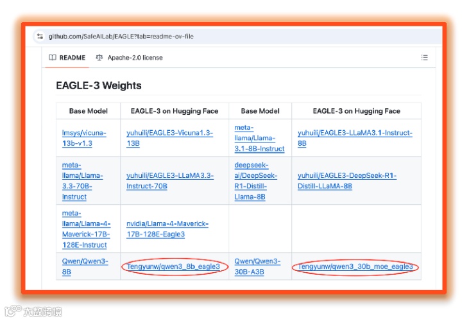Screen dimensions: 469x321
Task: Open lmsys/vicuna-13b-v1.3 link
Action: click(84, 138)
